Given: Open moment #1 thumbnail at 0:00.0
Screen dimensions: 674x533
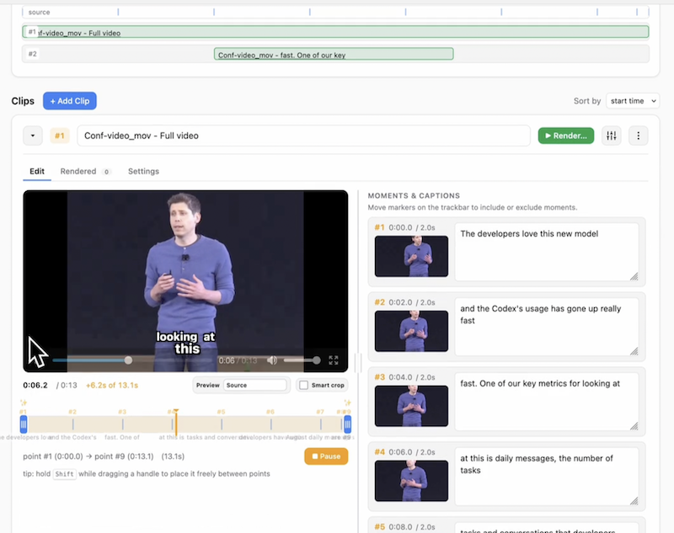Looking at the screenshot, I should tap(411, 256).
